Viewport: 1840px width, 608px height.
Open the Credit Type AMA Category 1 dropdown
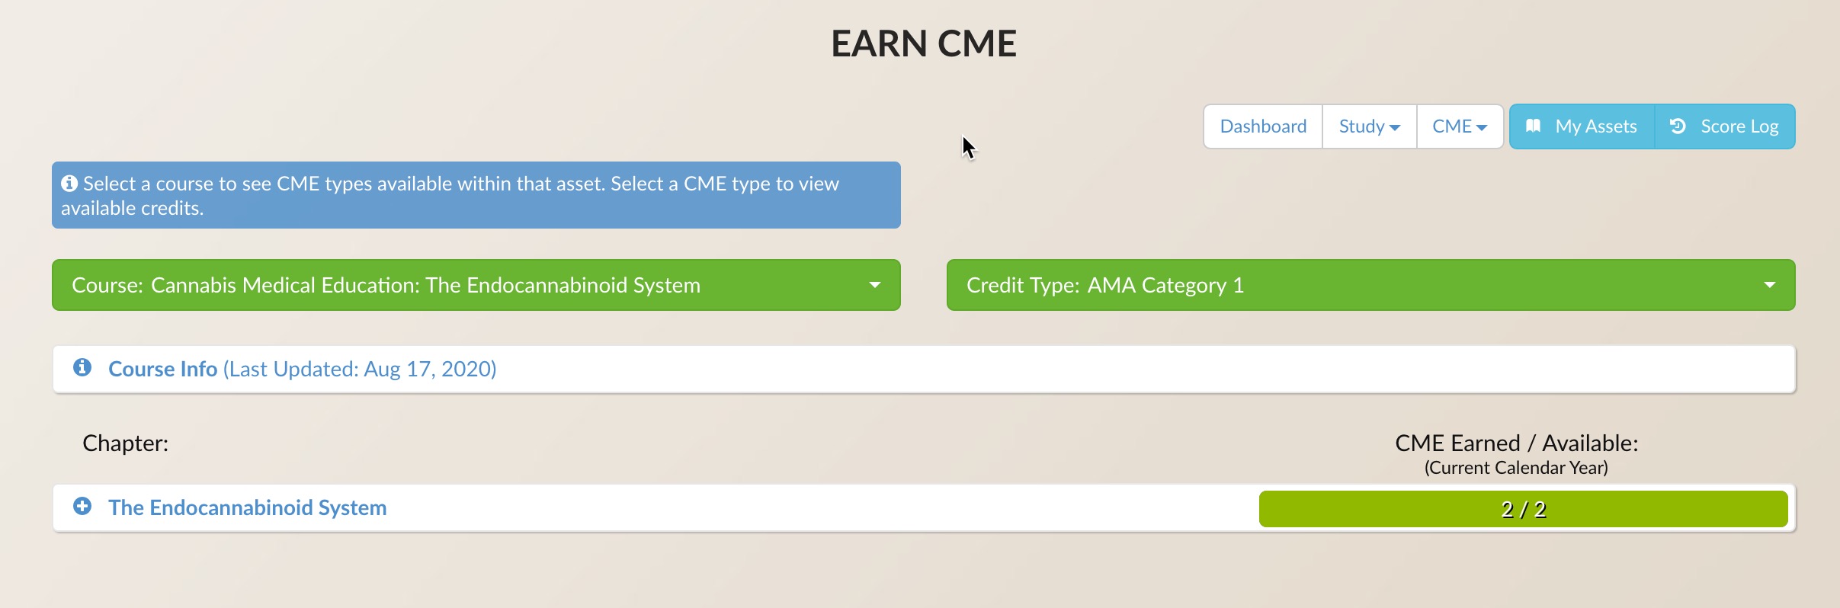coord(1370,285)
